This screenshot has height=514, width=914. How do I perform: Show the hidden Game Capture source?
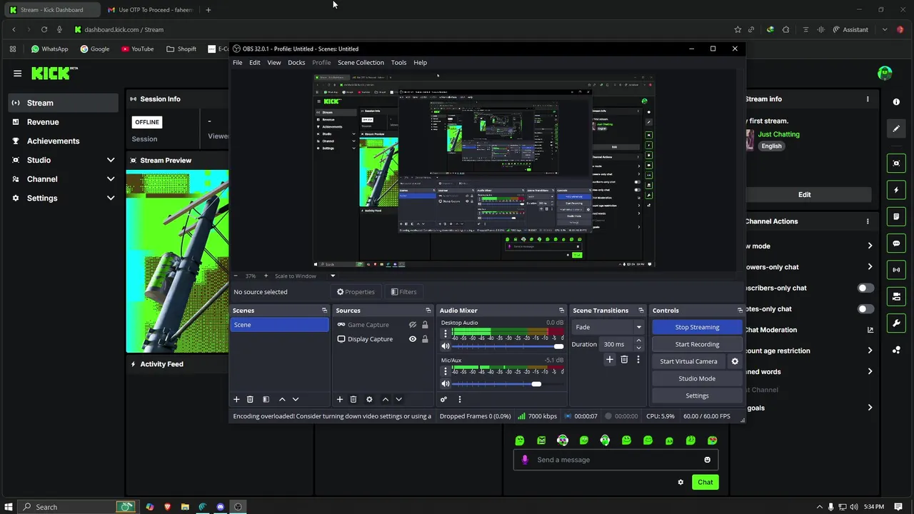click(x=413, y=325)
